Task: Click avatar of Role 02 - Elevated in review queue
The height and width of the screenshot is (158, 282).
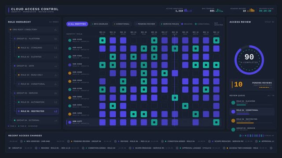Action: coord(233,103)
